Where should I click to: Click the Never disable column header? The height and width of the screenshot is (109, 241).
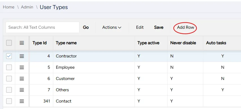coord(185,43)
